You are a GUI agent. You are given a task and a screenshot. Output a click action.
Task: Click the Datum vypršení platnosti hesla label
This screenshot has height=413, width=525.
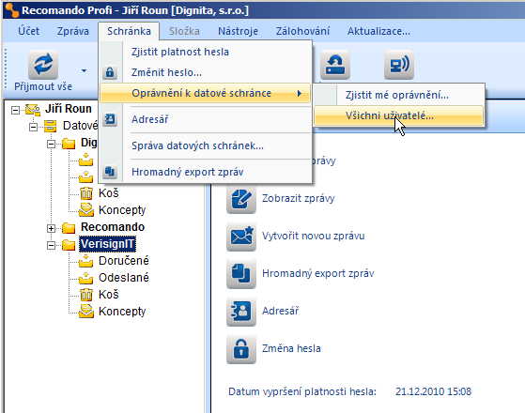coord(302,391)
